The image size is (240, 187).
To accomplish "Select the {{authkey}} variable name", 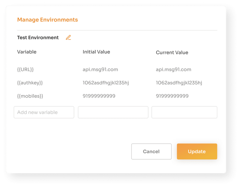I will click(30, 83).
